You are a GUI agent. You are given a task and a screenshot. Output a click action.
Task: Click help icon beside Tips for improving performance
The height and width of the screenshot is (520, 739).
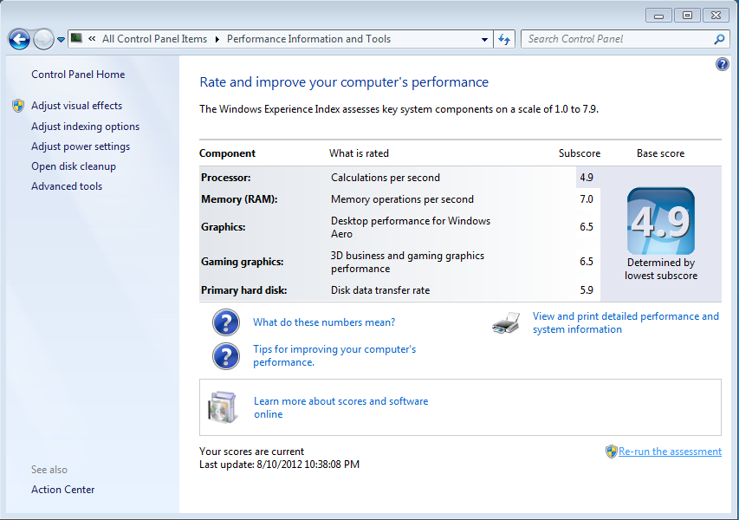(x=226, y=356)
